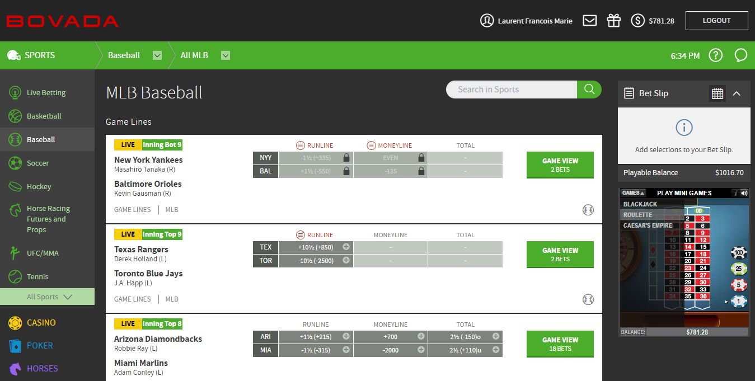Click the Logout button
The image size is (755, 381).
click(x=717, y=21)
